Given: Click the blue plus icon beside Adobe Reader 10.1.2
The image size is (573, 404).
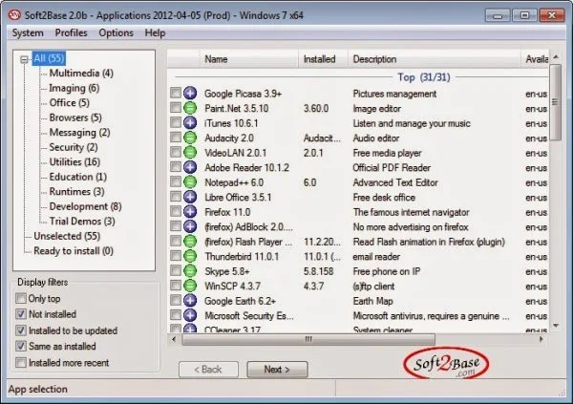Looking at the screenshot, I should tap(190, 167).
